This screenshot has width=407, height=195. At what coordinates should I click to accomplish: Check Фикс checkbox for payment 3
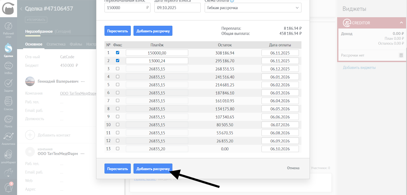tap(118, 69)
